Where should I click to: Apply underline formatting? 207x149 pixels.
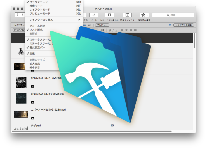(116, 30)
